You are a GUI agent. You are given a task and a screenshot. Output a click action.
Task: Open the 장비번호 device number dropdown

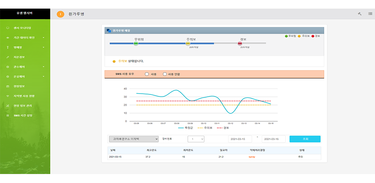(x=196, y=139)
